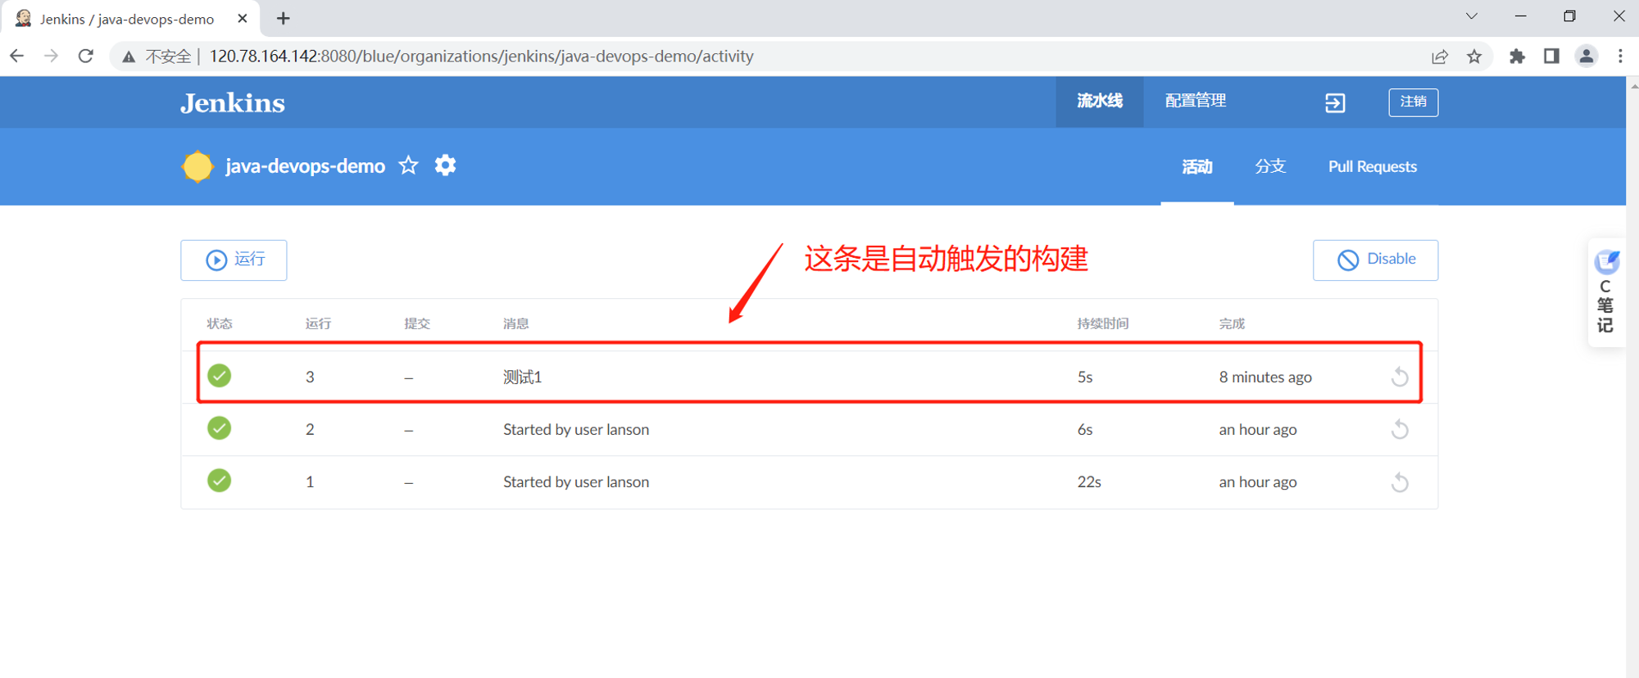
Task: Select the Jenkins / java-devops-demo tab
Action: (x=129, y=18)
